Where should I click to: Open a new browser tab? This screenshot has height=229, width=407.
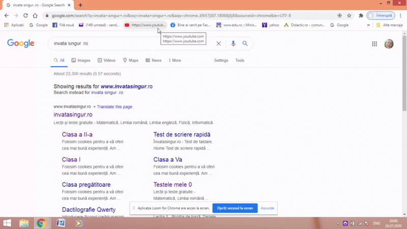80,5
